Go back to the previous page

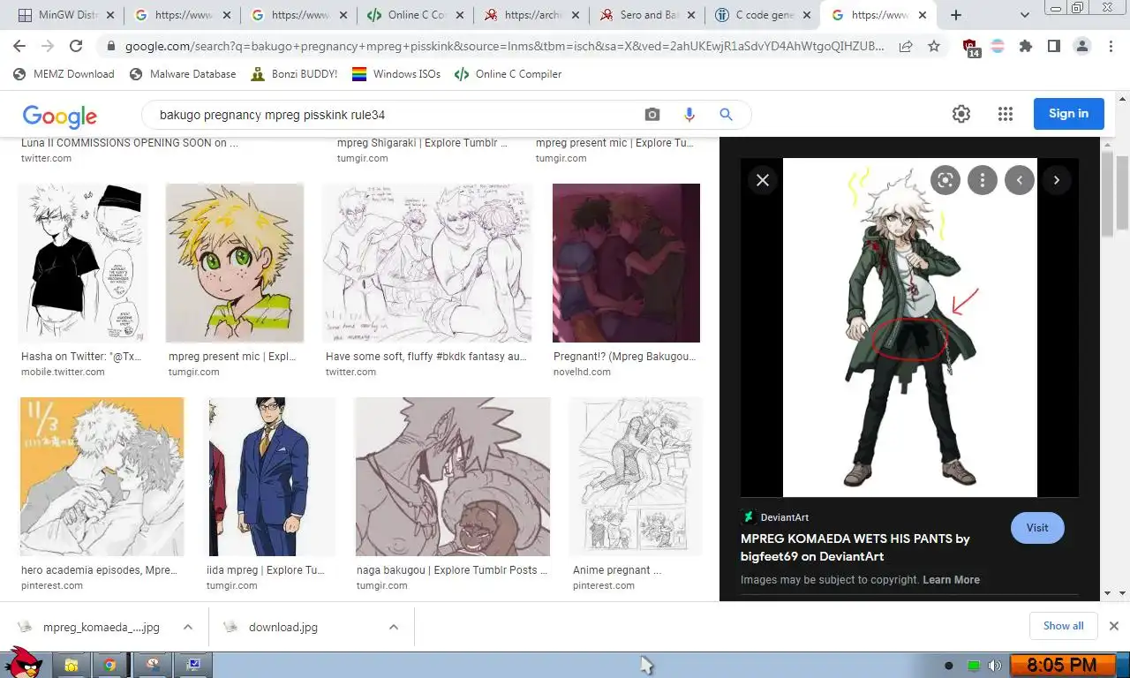coord(19,46)
